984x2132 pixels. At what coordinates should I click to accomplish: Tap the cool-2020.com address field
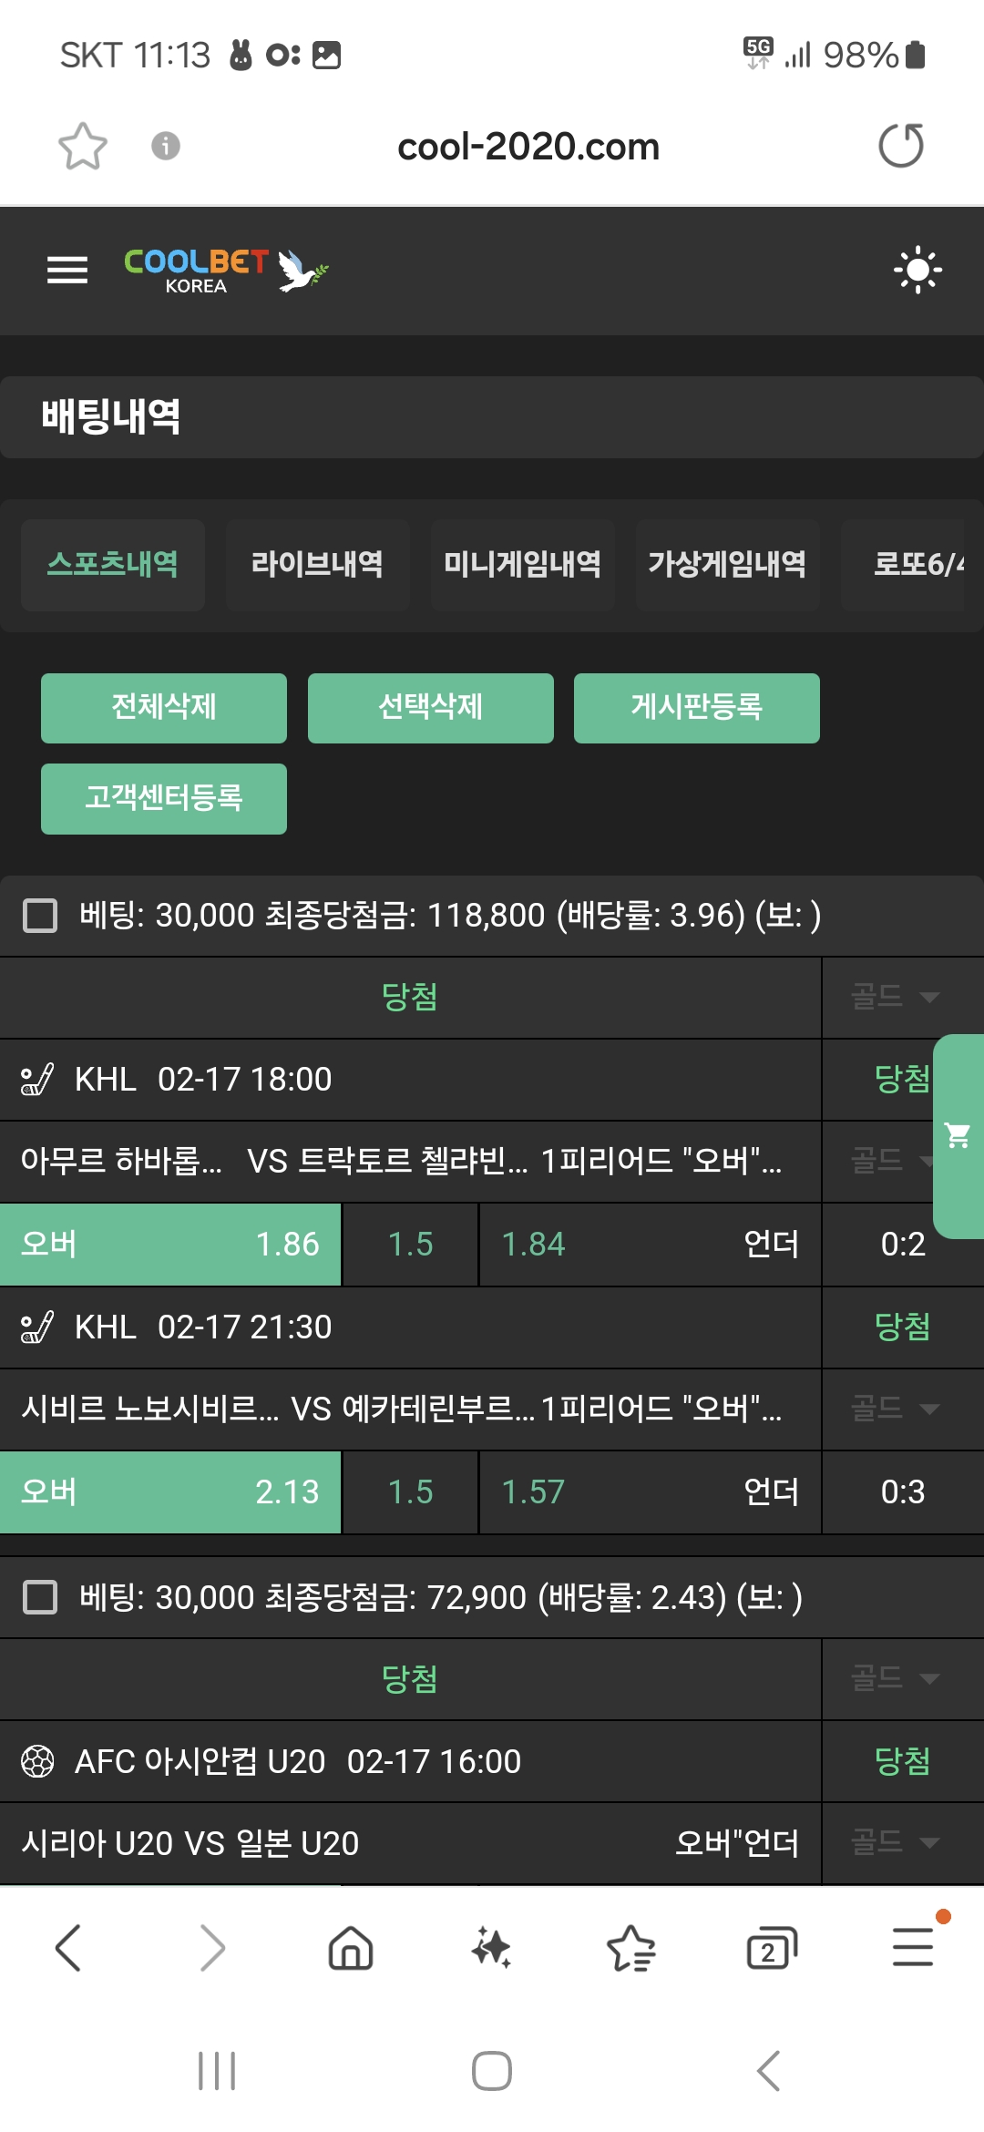(528, 146)
